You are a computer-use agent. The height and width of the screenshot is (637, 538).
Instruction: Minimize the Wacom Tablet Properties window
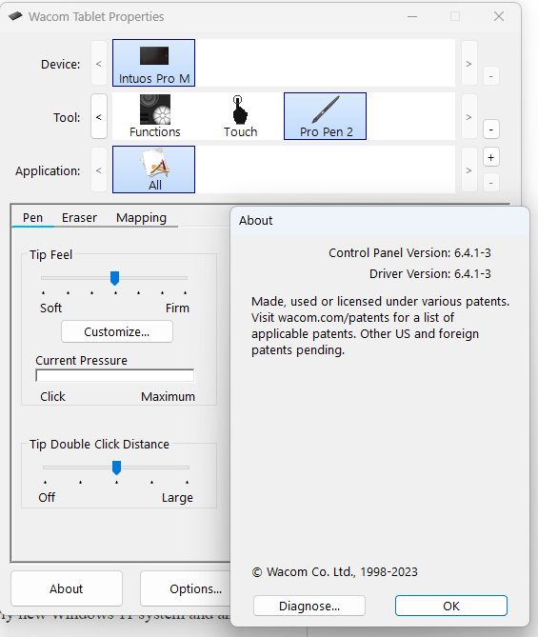412,16
